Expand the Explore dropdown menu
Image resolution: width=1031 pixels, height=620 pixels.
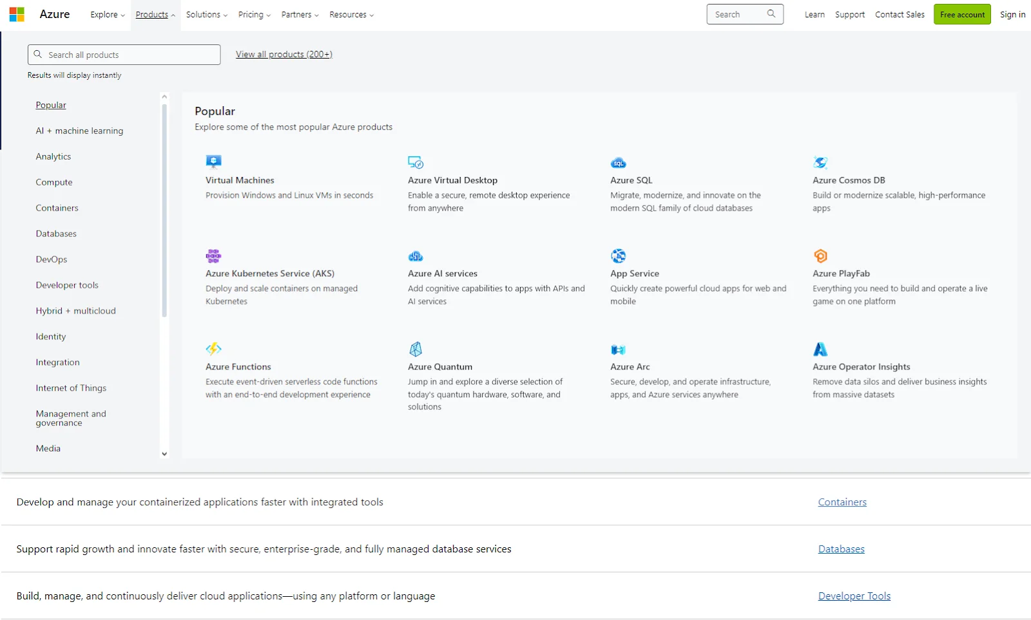pos(108,14)
